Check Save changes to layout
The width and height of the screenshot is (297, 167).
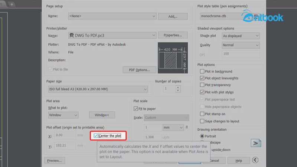tap(202, 121)
